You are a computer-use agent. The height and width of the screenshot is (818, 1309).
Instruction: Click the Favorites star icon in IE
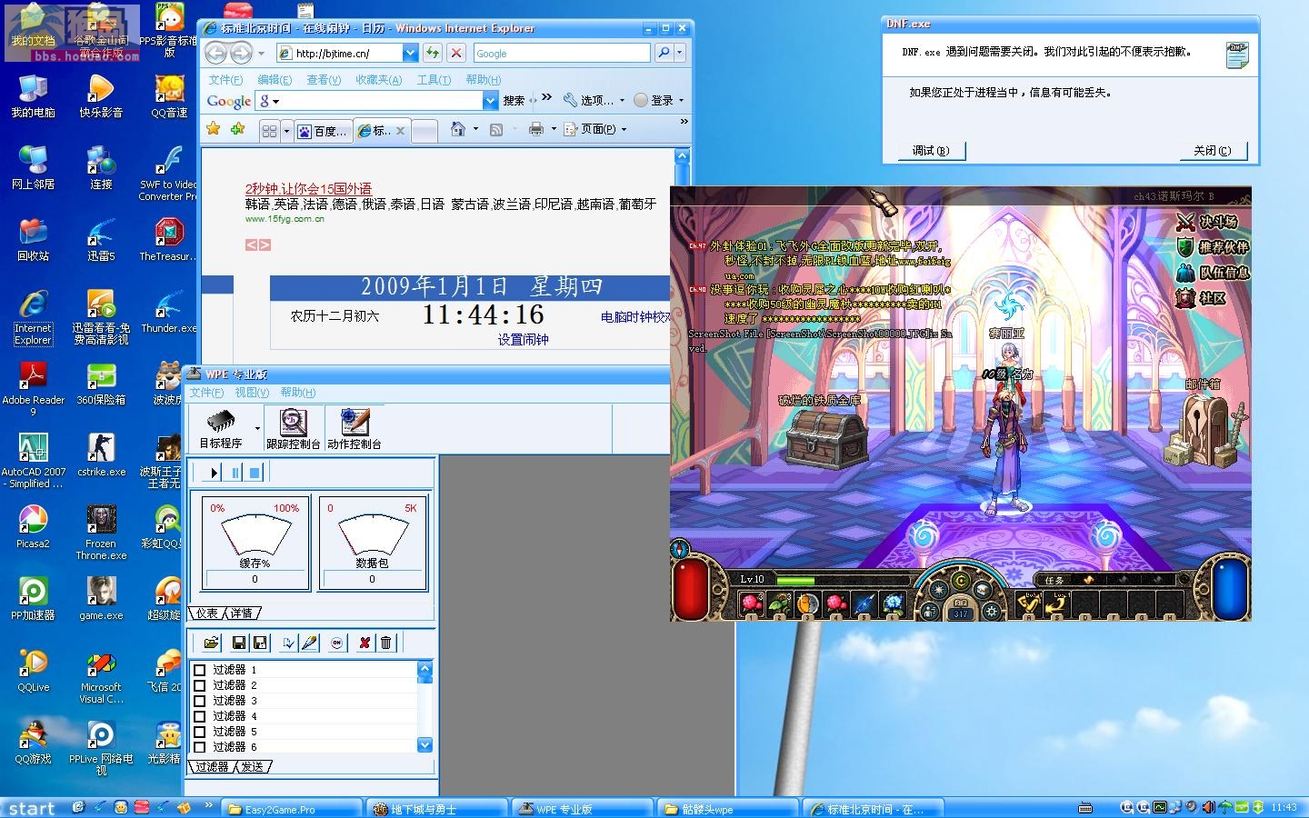[214, 129]
